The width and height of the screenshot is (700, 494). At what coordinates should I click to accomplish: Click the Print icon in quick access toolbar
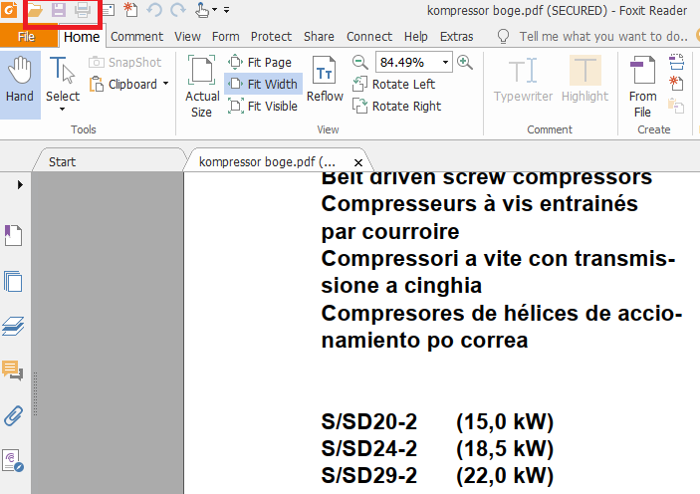pos(83,10)
